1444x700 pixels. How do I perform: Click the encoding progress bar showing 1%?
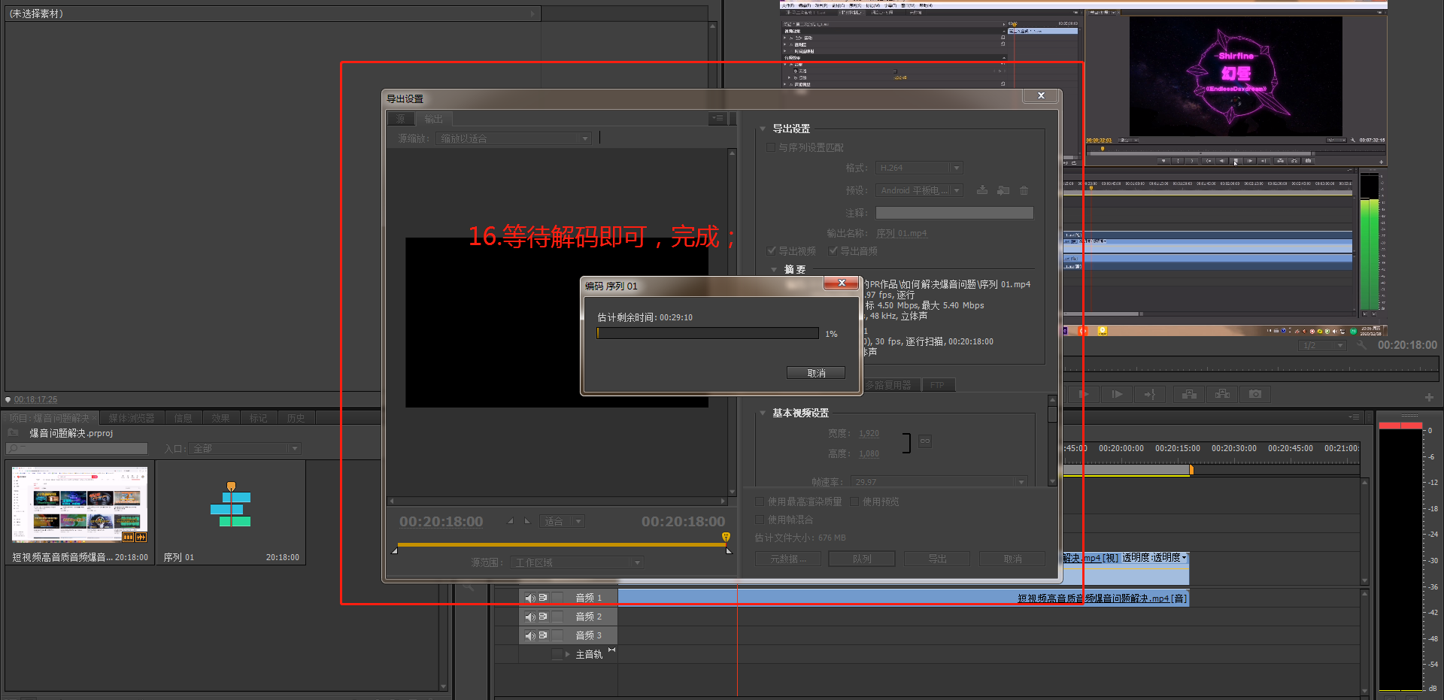click(707, 333)
